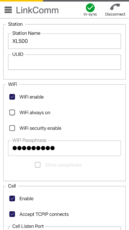
Task: Check the Show passphrase box
Action: point(38,165)
